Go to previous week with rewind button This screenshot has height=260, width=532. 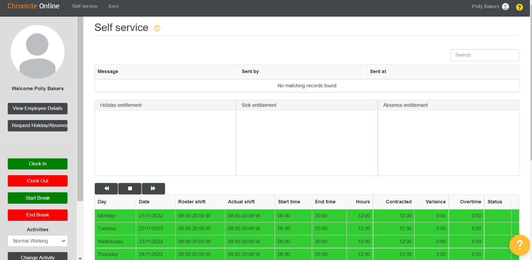[106, 188]
